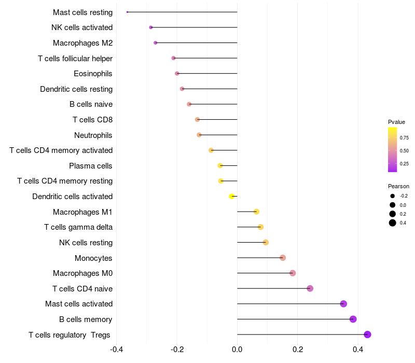Click the Pvalue legend title
Viewport: 415px width, 363px height.
tap(396, 122)
